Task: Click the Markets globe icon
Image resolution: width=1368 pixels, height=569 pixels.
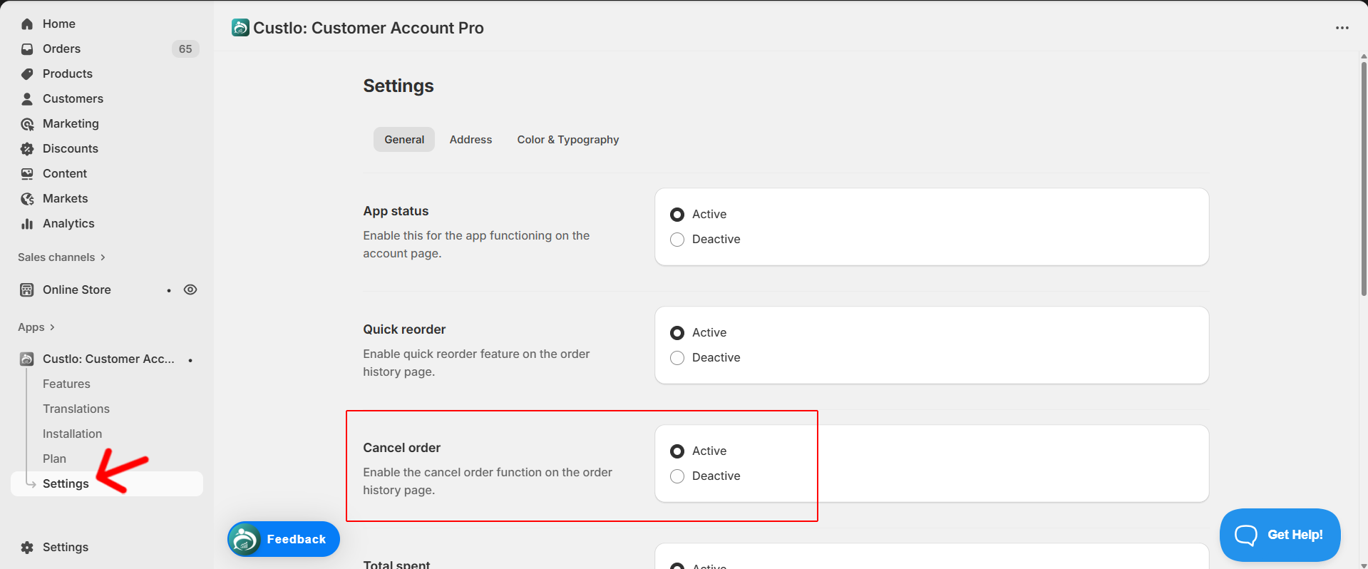Action: click(x=27, y=199)
